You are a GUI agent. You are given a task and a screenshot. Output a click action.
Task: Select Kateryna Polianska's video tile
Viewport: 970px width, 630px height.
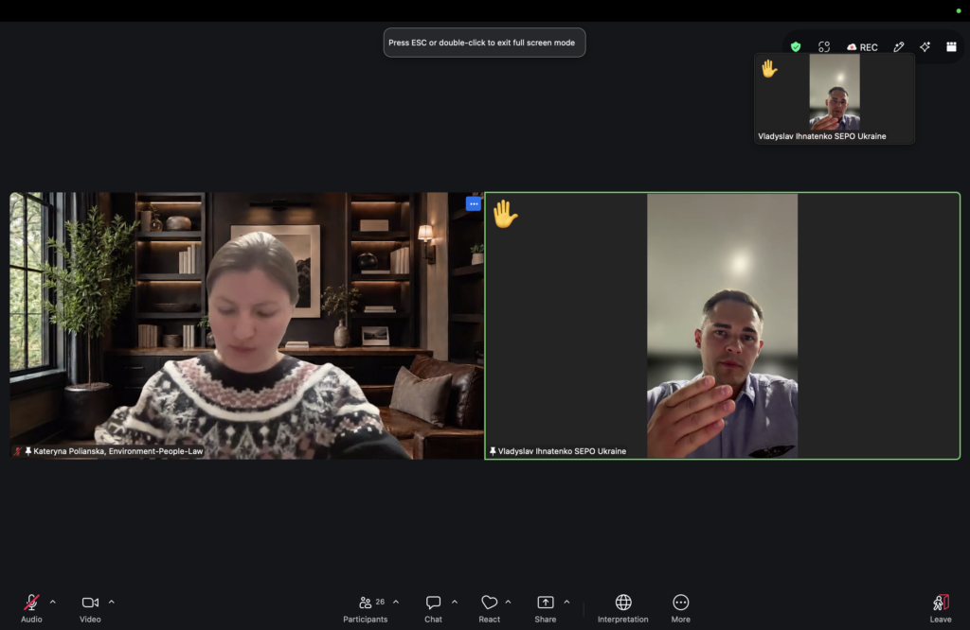point(247,325)
